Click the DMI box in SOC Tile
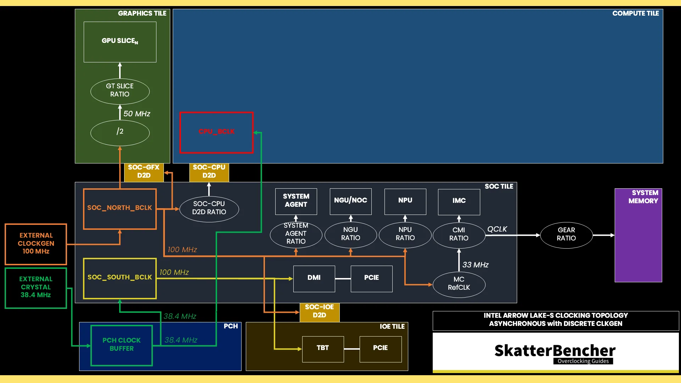 [x=314, y=278]
